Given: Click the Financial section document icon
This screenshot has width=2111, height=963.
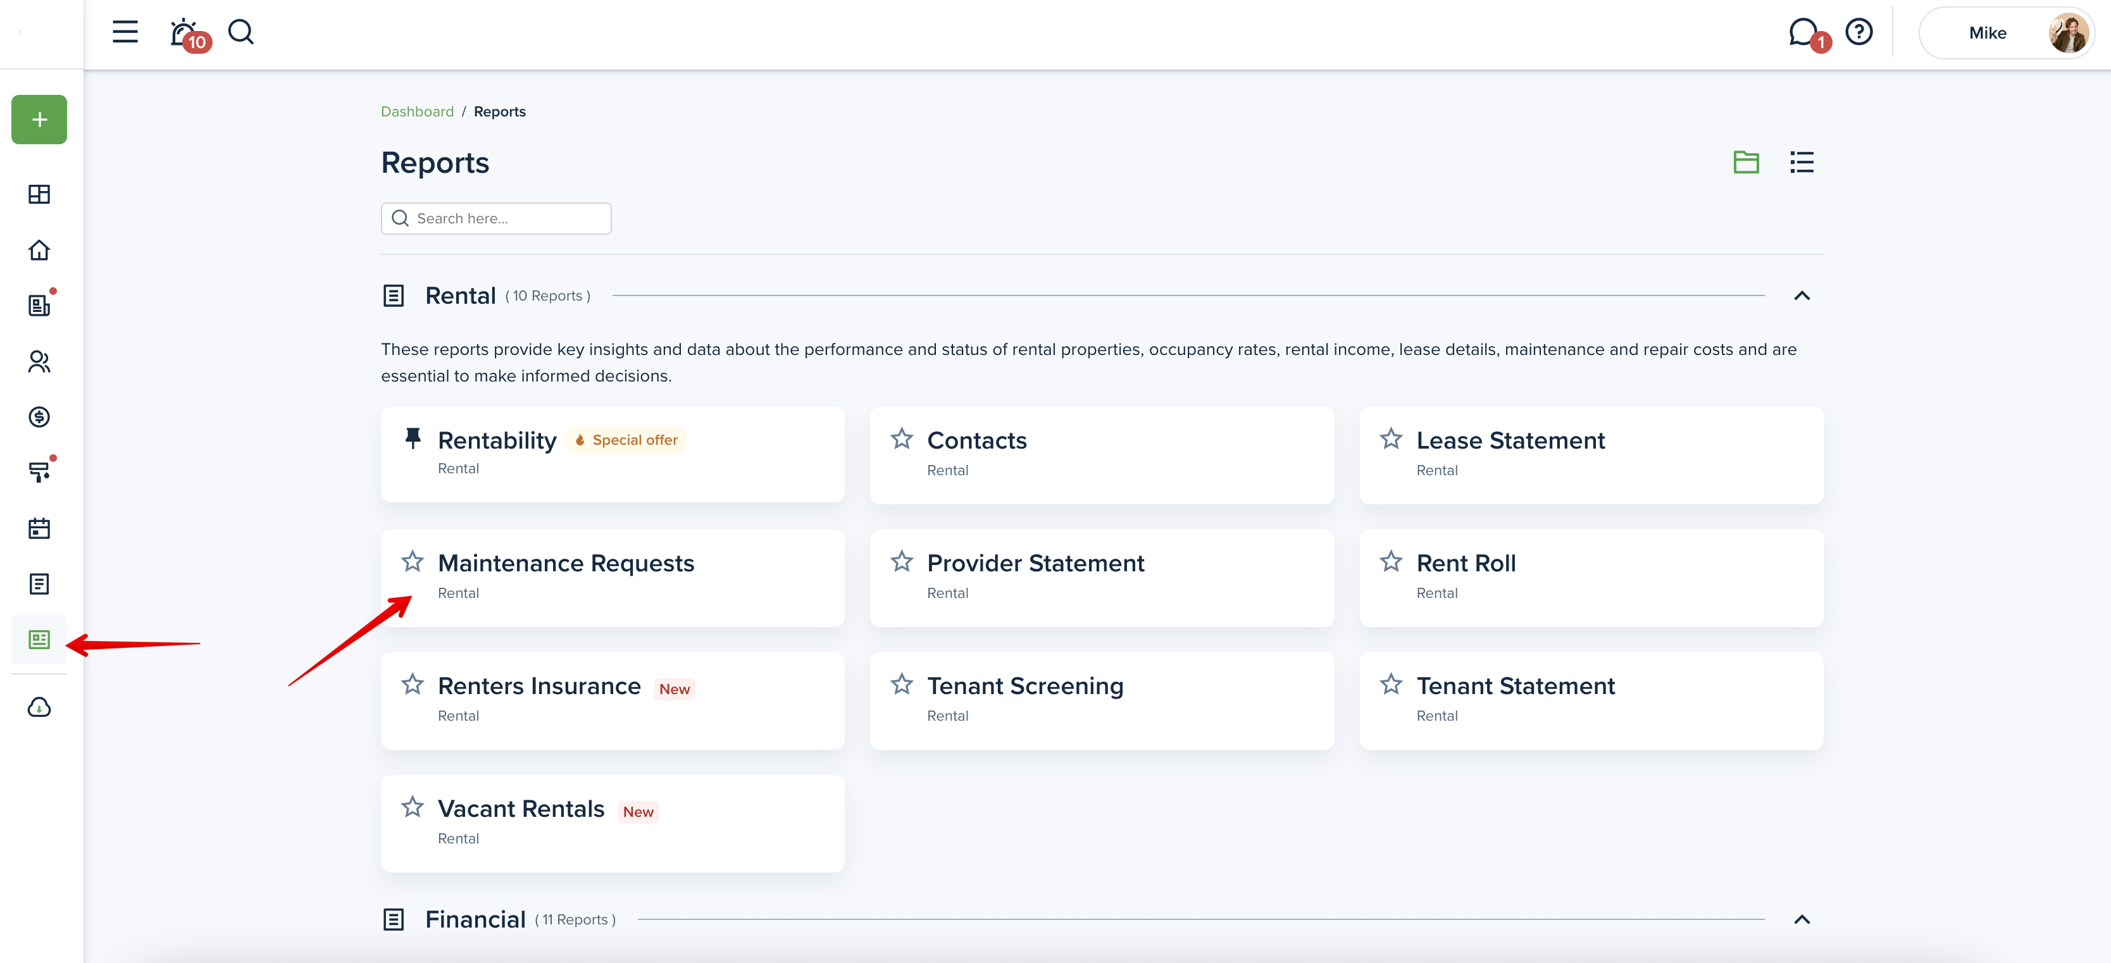Looking at the screenshot, I should [394, 919].
